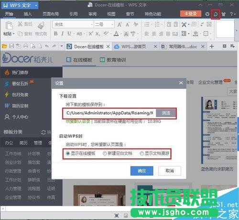Click the Cut scissors icon
This screenshot has height=220, width=239.
point(20,24)
